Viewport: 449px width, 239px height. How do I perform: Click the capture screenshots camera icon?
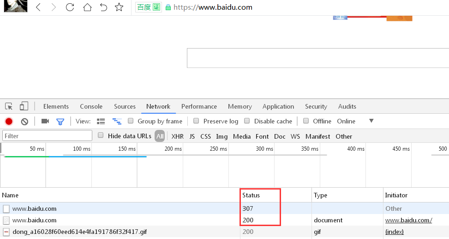(x=45, y=121)
